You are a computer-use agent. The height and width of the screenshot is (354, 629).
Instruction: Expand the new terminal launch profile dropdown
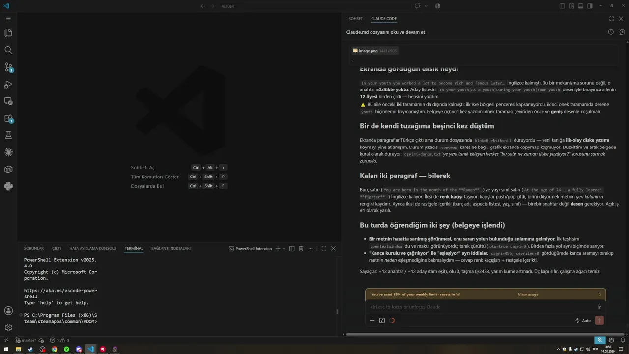click(x=284, y=249)
